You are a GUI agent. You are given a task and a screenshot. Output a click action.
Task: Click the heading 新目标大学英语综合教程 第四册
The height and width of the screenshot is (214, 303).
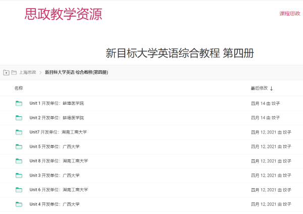[180, 53]
